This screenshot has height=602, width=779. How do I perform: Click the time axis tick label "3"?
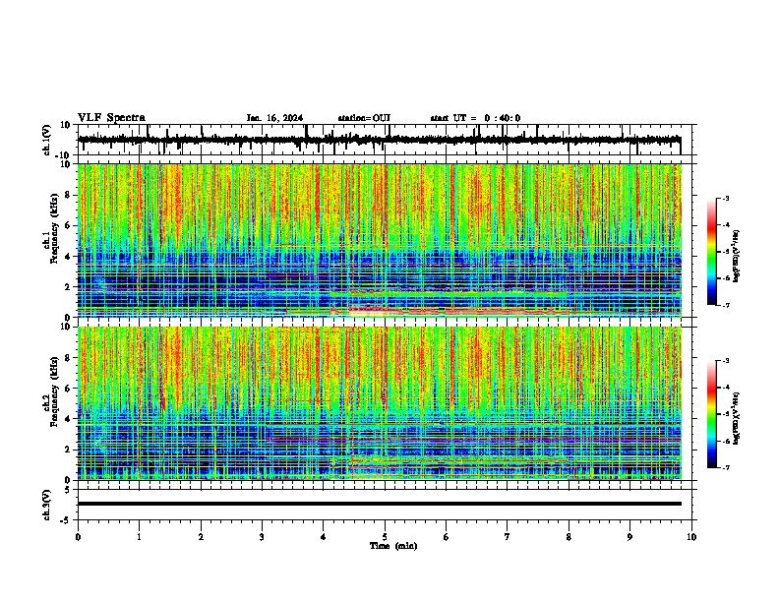point(262,537)
